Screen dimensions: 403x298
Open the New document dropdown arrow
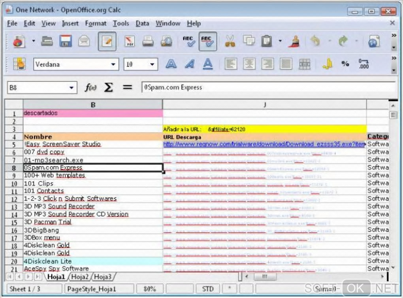(34, 41)
